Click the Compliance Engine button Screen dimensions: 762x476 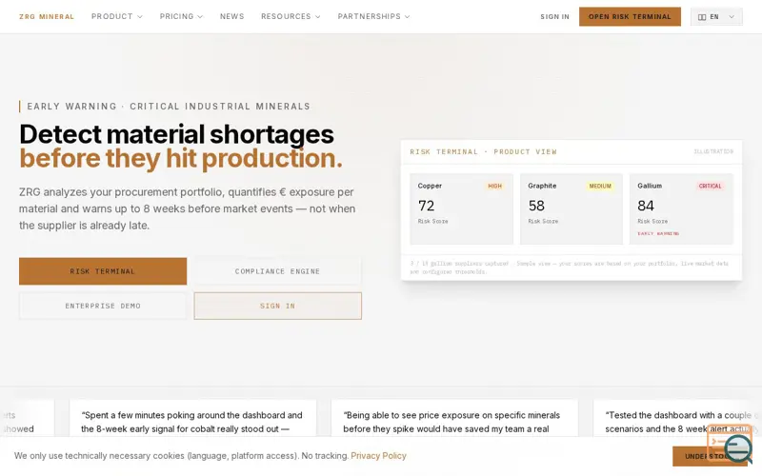[x=277, y=271]
